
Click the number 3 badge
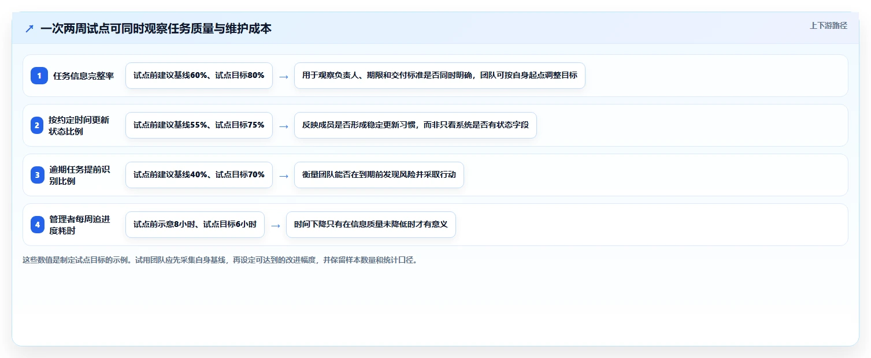(37, 175)
